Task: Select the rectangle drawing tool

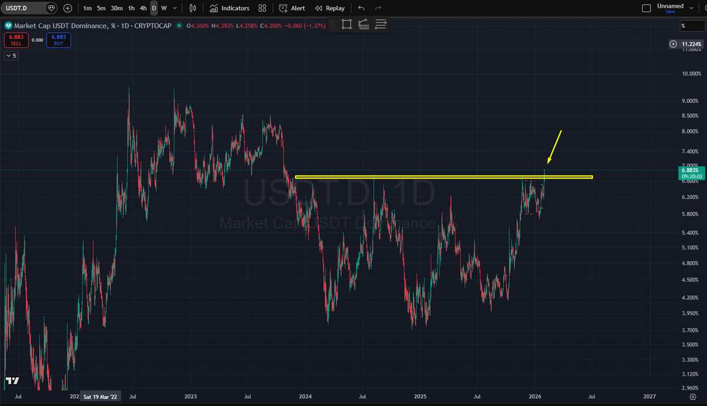Action: 346,24
